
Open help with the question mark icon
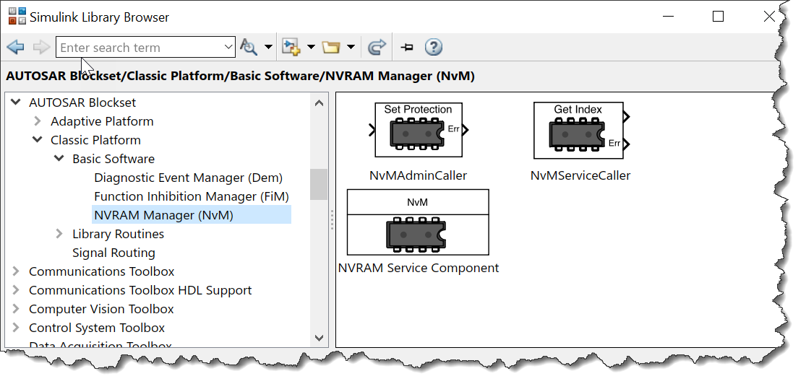tap(433, 48)
